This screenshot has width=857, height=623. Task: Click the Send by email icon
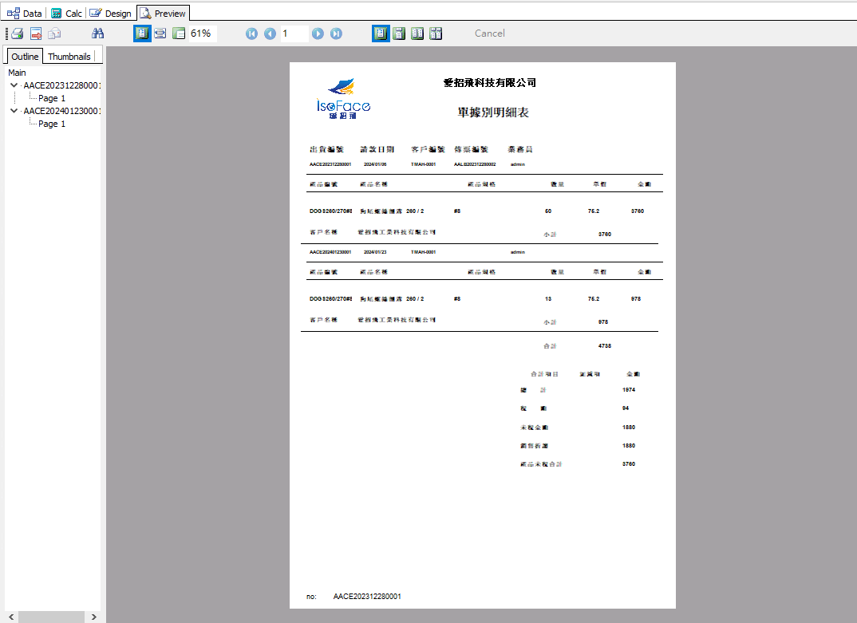54,34
